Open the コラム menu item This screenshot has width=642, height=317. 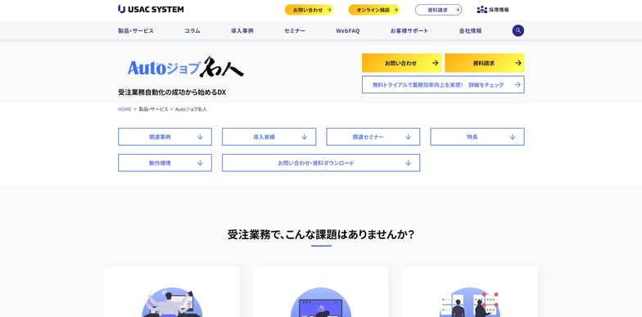(192, 31)
